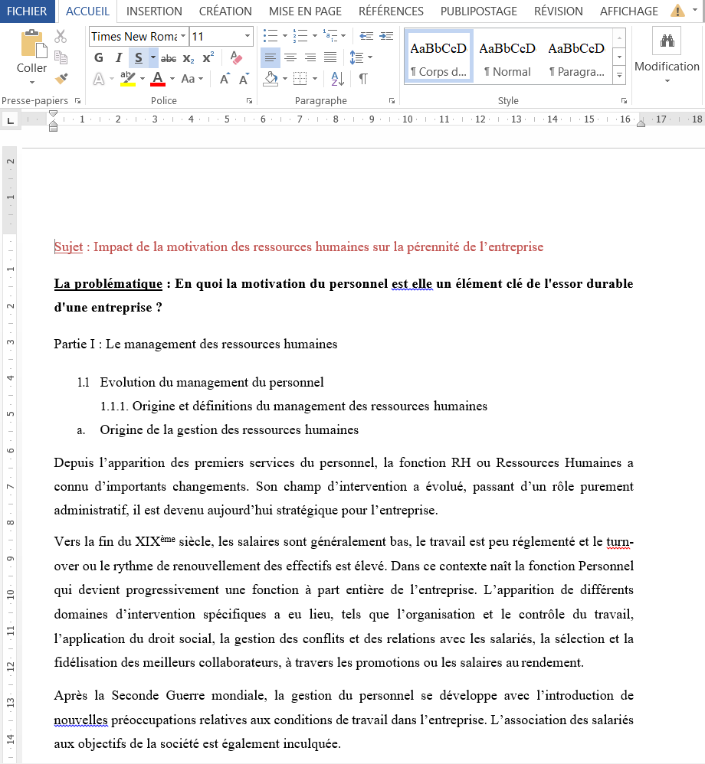The image size is (705, 764).
Task: Click the warning triangle icon
Action: tap(677, 11)
